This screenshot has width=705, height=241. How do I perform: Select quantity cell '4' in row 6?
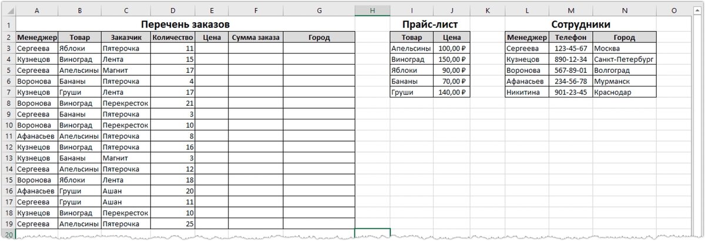(x=173, y=81)
